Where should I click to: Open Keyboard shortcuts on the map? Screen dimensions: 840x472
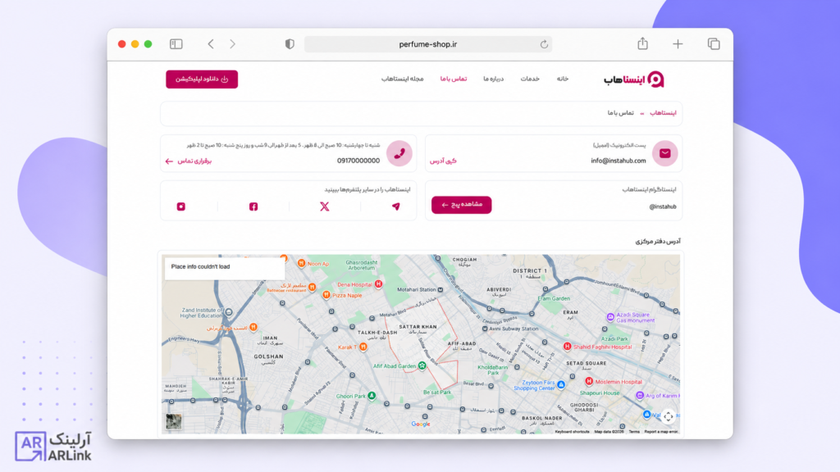click(572, 431)
